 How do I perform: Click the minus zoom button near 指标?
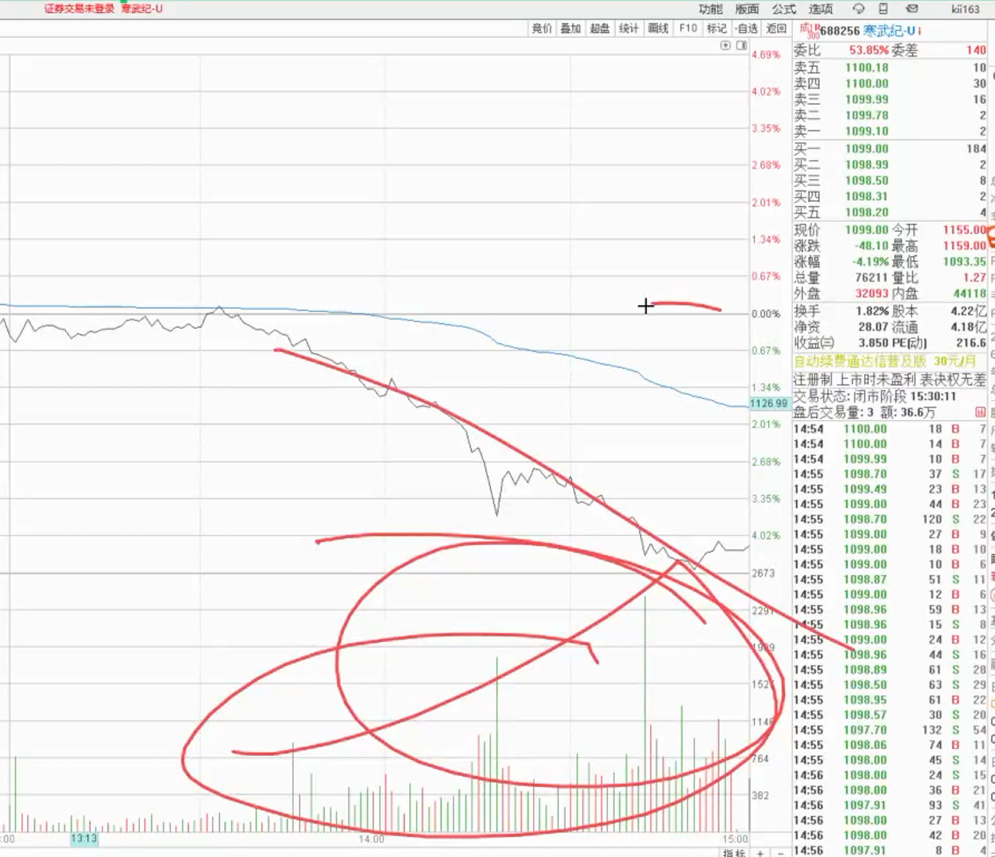tap(781, 852)
